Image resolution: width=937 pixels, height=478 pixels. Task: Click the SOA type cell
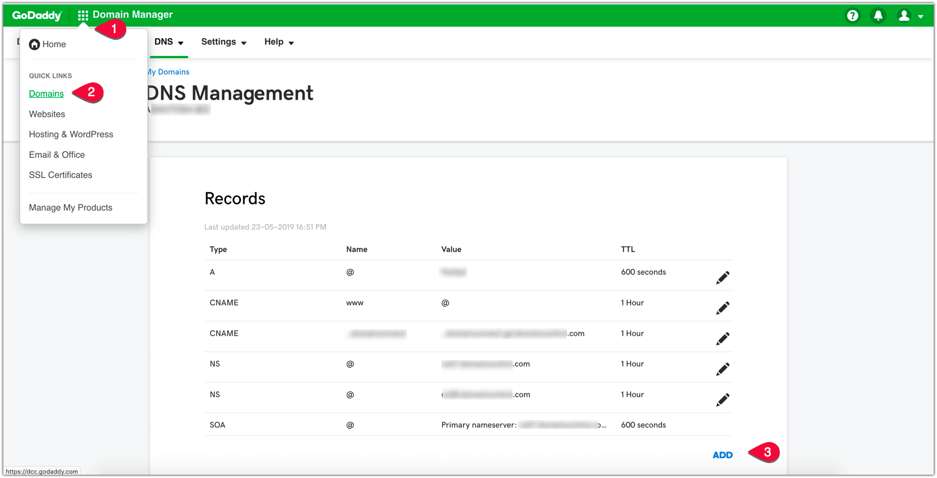(x=217, y=425)
